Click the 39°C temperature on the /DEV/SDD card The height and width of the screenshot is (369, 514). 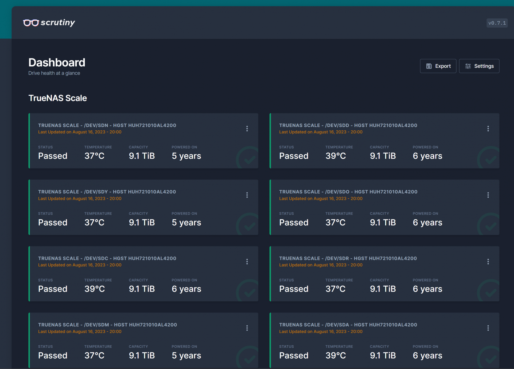click(336, 156)
